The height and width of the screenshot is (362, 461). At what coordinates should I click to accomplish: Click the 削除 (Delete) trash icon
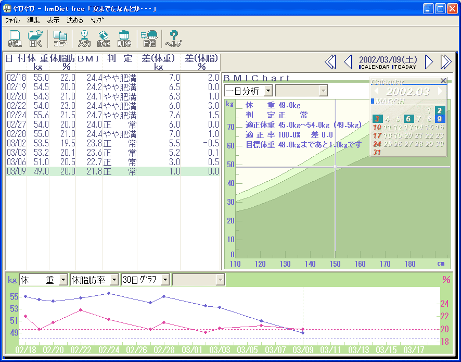pyautogui.click(x=124, y=38)
